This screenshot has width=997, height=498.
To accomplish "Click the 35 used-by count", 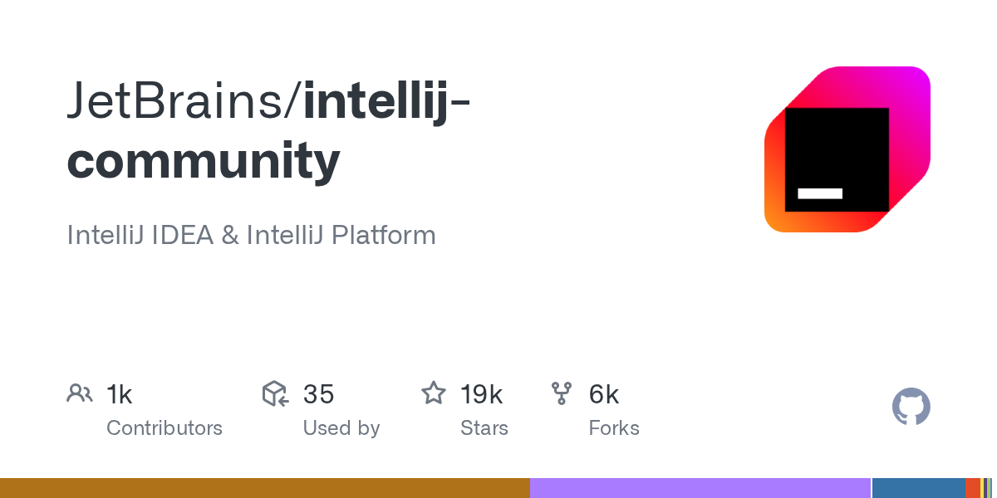I will 318,394.
